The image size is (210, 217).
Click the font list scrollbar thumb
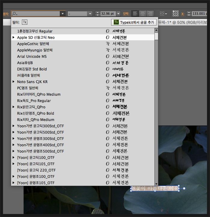pyautogui.click(x=156, y=36)
